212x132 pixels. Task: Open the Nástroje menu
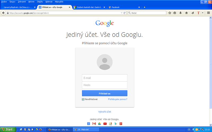click(49, 2)
